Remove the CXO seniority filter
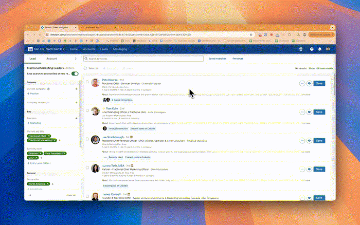The image size is (360, 225). (37, 158)
